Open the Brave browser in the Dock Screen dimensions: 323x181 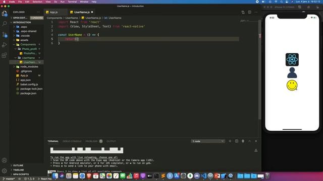pyautogui.click(x=89, y=176)
